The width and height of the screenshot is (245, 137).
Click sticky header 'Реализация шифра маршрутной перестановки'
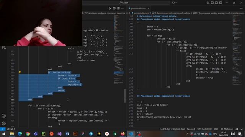[x=163, y=19]
